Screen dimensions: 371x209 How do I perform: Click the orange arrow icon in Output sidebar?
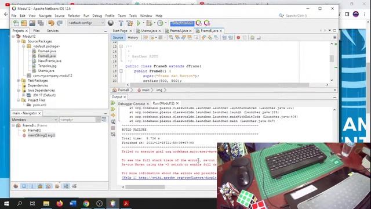tap(113, 116)
